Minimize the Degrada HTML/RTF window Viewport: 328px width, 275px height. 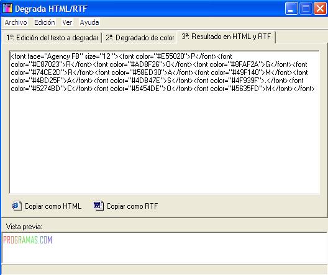click(291, 9)
